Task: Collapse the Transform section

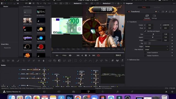Action: pyautogui.click(x=128, y=22)
